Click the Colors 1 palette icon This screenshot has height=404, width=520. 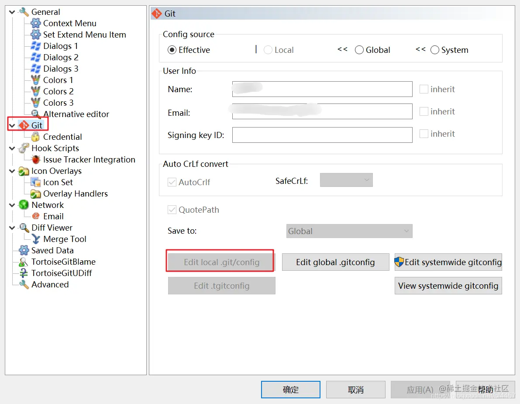pos(35,80)
